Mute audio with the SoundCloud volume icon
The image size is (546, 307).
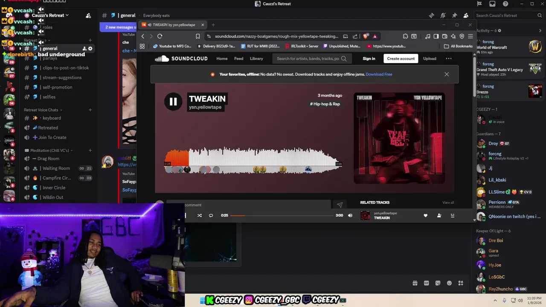pos(350,215)
